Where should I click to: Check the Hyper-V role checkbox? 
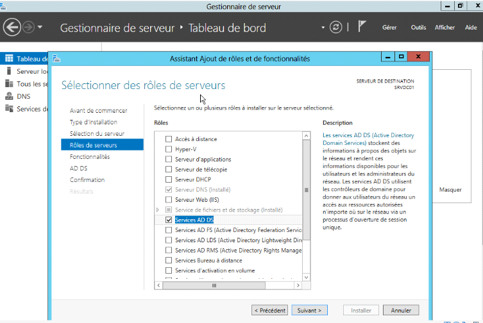(x=169, y=149)
